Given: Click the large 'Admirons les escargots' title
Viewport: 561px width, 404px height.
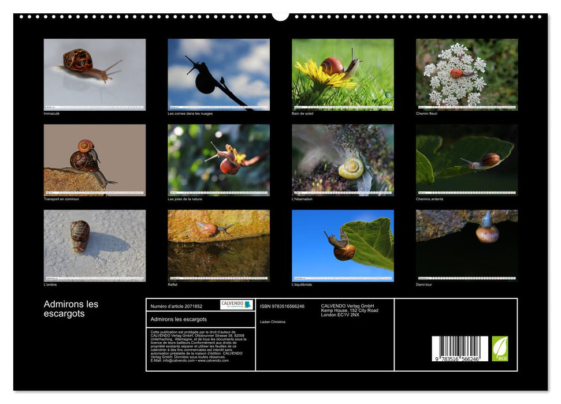Looking at the screenshot, I should tap(71, 309).
